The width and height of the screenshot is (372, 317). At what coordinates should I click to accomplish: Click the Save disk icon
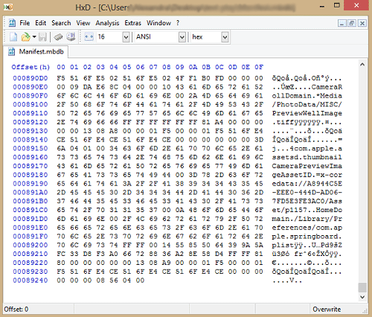[42, 37]
